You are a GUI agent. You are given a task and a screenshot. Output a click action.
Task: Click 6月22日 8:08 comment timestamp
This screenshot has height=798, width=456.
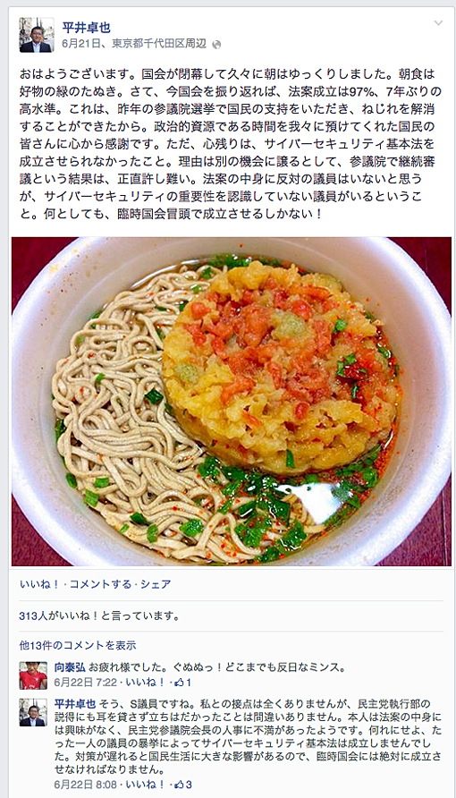point(86,785)
